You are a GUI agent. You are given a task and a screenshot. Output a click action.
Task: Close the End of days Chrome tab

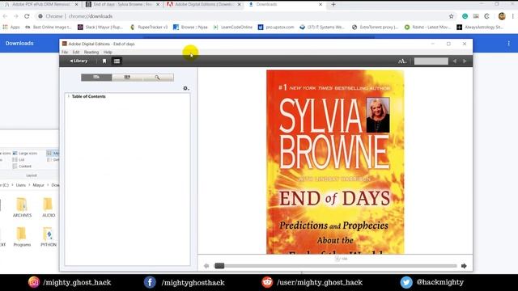click(x=158, y=4)
